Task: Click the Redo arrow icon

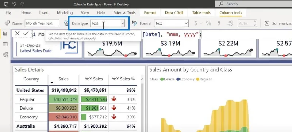Action: coord(23,4)
